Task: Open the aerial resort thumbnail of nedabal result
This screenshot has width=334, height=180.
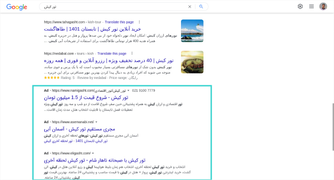Action: coord(192,62)
